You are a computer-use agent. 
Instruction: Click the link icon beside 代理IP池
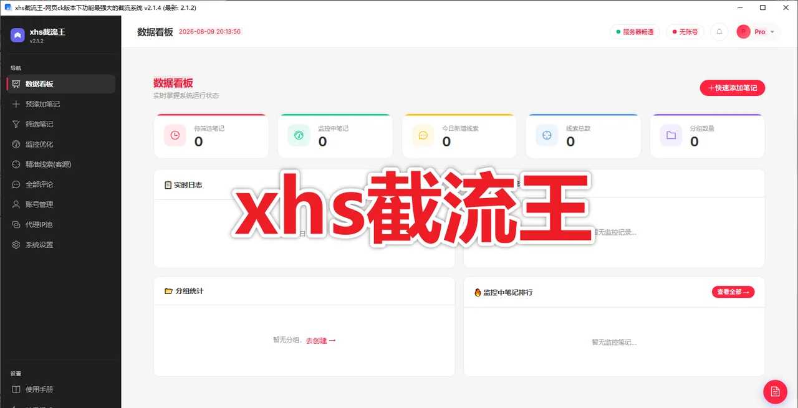16,224
